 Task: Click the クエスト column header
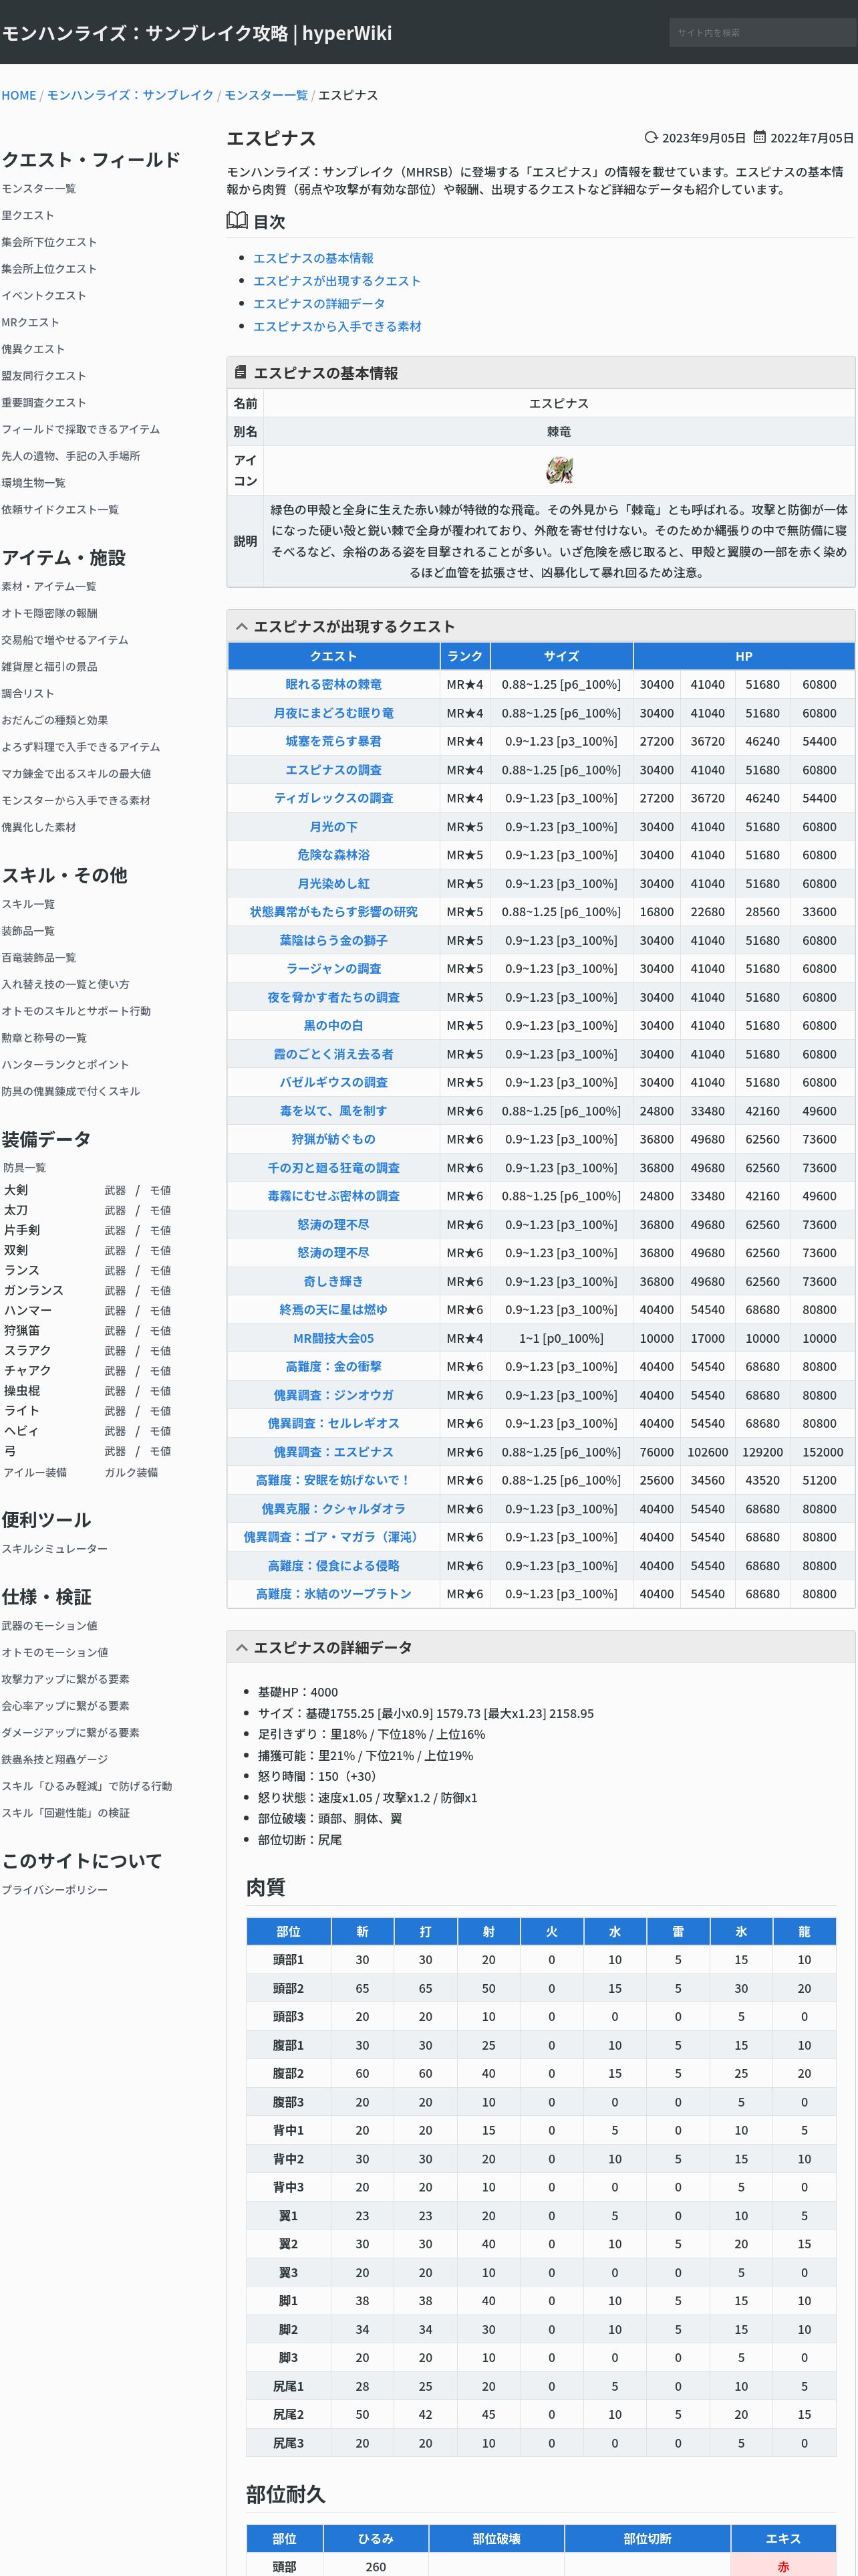coord(333,656)
